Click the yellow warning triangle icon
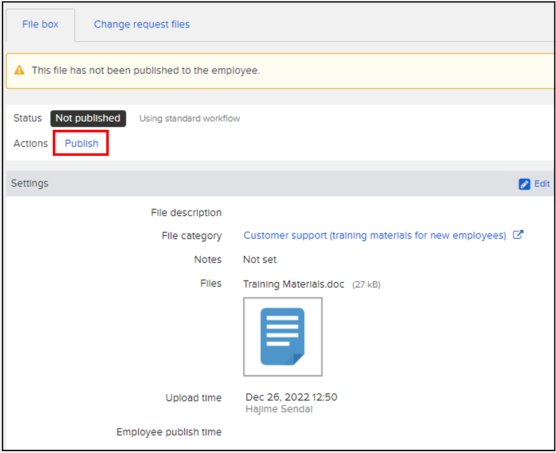This screenshot has width=556, height=453. click(x=20, y=71)
